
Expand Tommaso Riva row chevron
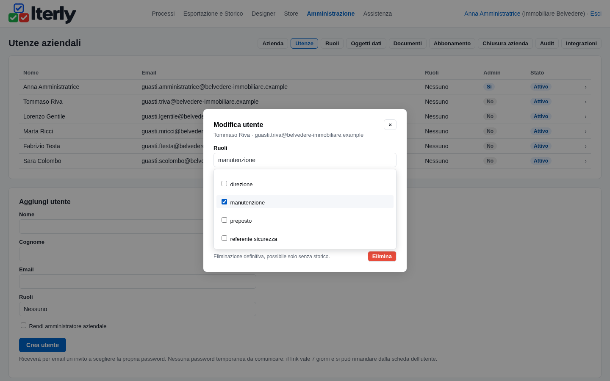(585, 102)
